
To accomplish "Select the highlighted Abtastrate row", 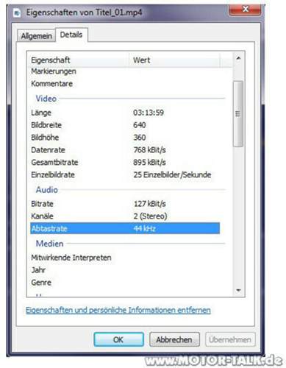I will (125, 228).
